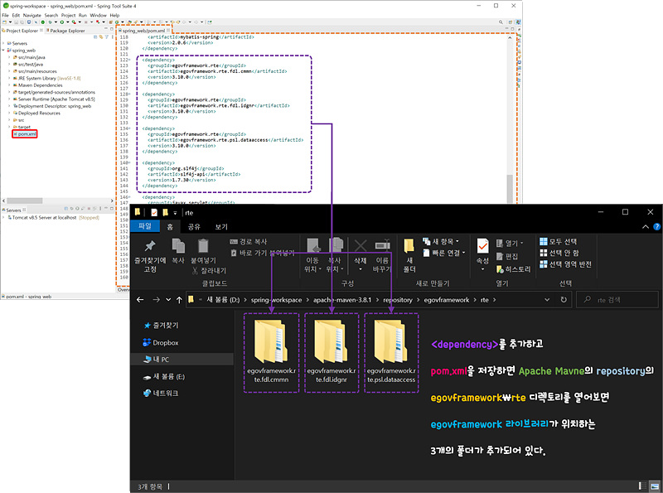Open the Navigate menu in Spring Tool Suite

pos(32,15)
